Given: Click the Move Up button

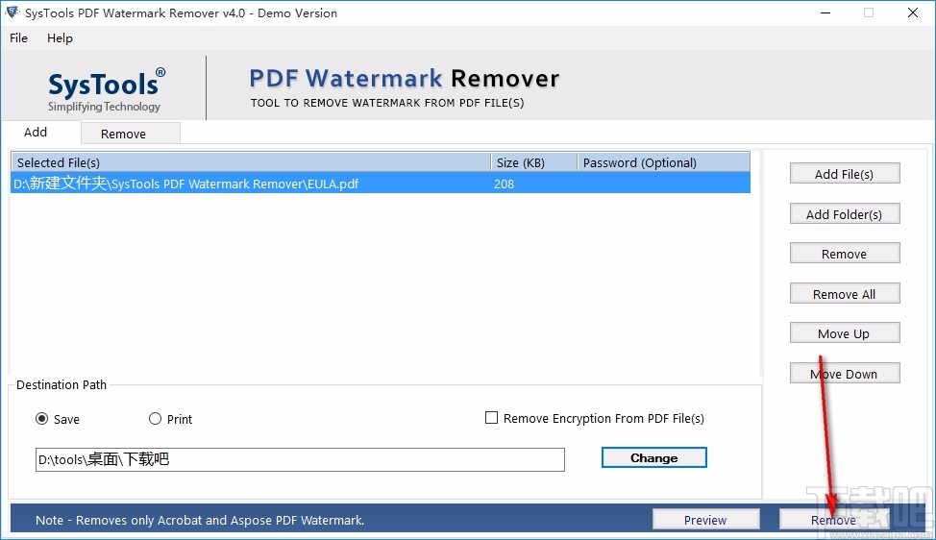Looking at the screenshot, I should (x=844, y=333).
